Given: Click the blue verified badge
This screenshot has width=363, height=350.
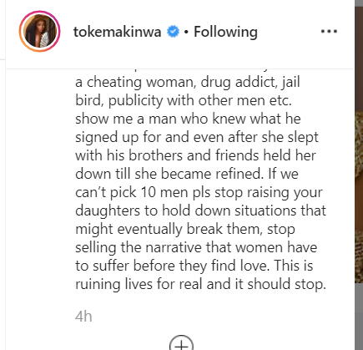Looking at the screenshot, I should point(173,32).
